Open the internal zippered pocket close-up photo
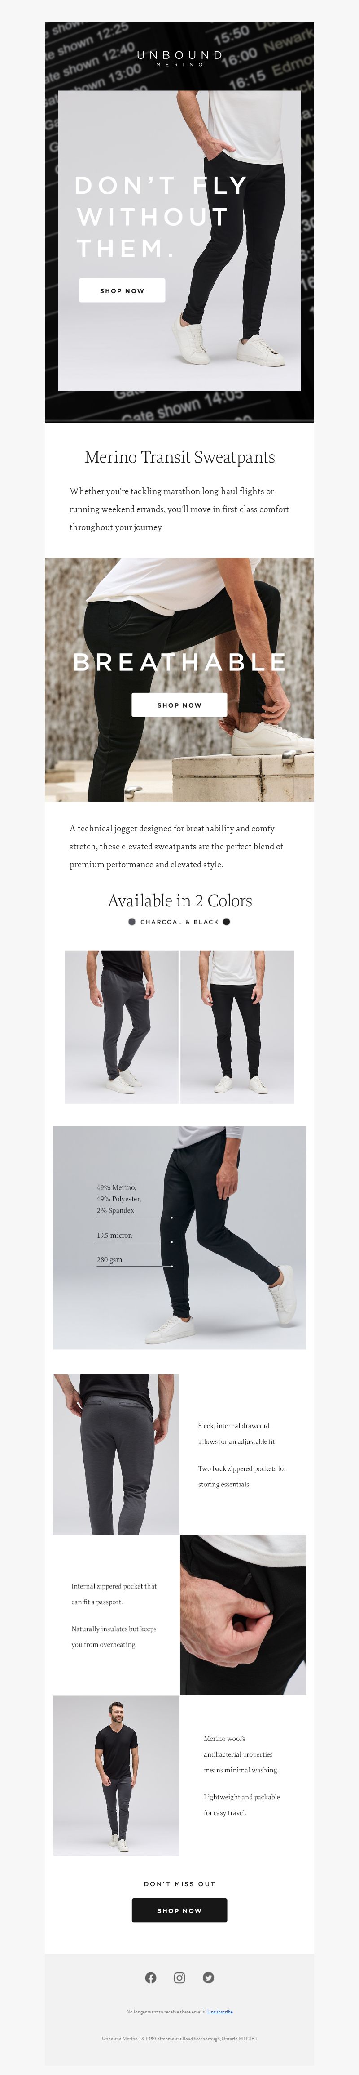 pos(243,1614)
